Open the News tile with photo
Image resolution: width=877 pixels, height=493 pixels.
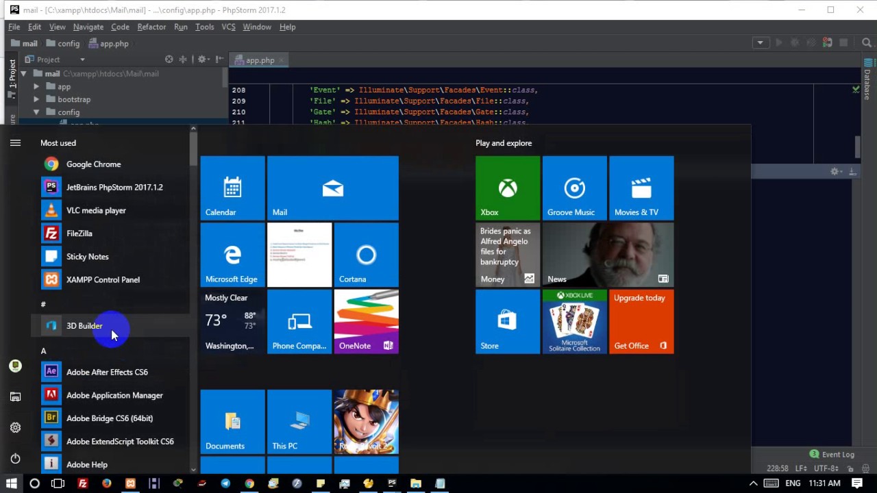pos(608,255)
